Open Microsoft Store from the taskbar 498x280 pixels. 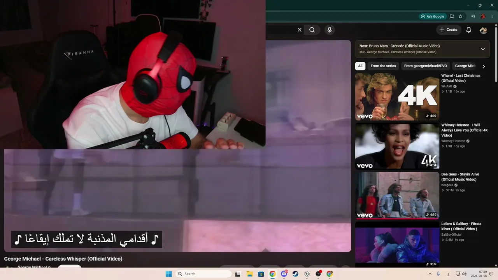pyautogui.click(x=261, y=274)
